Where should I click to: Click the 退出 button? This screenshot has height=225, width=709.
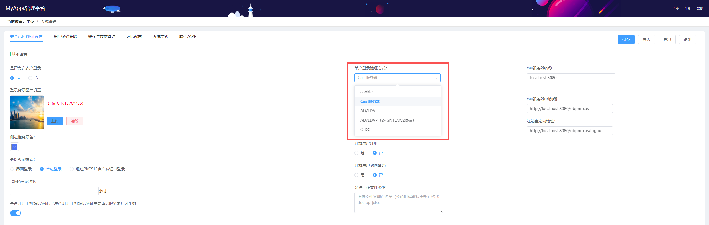(687, 40)
